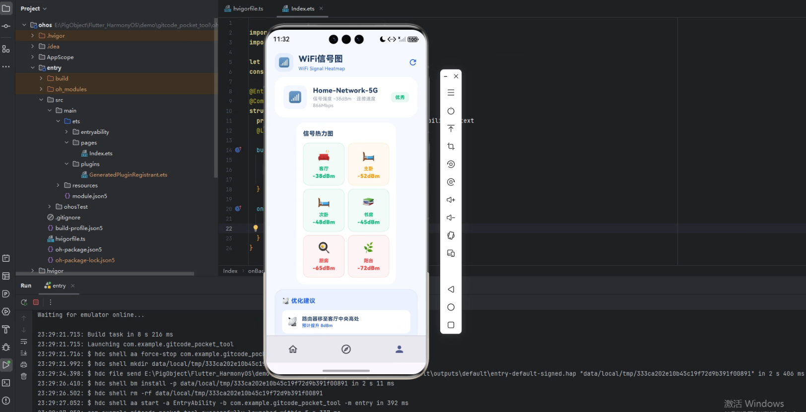Click the Index breadcrumb in editor
806x412 pixels.
(230, 271)
